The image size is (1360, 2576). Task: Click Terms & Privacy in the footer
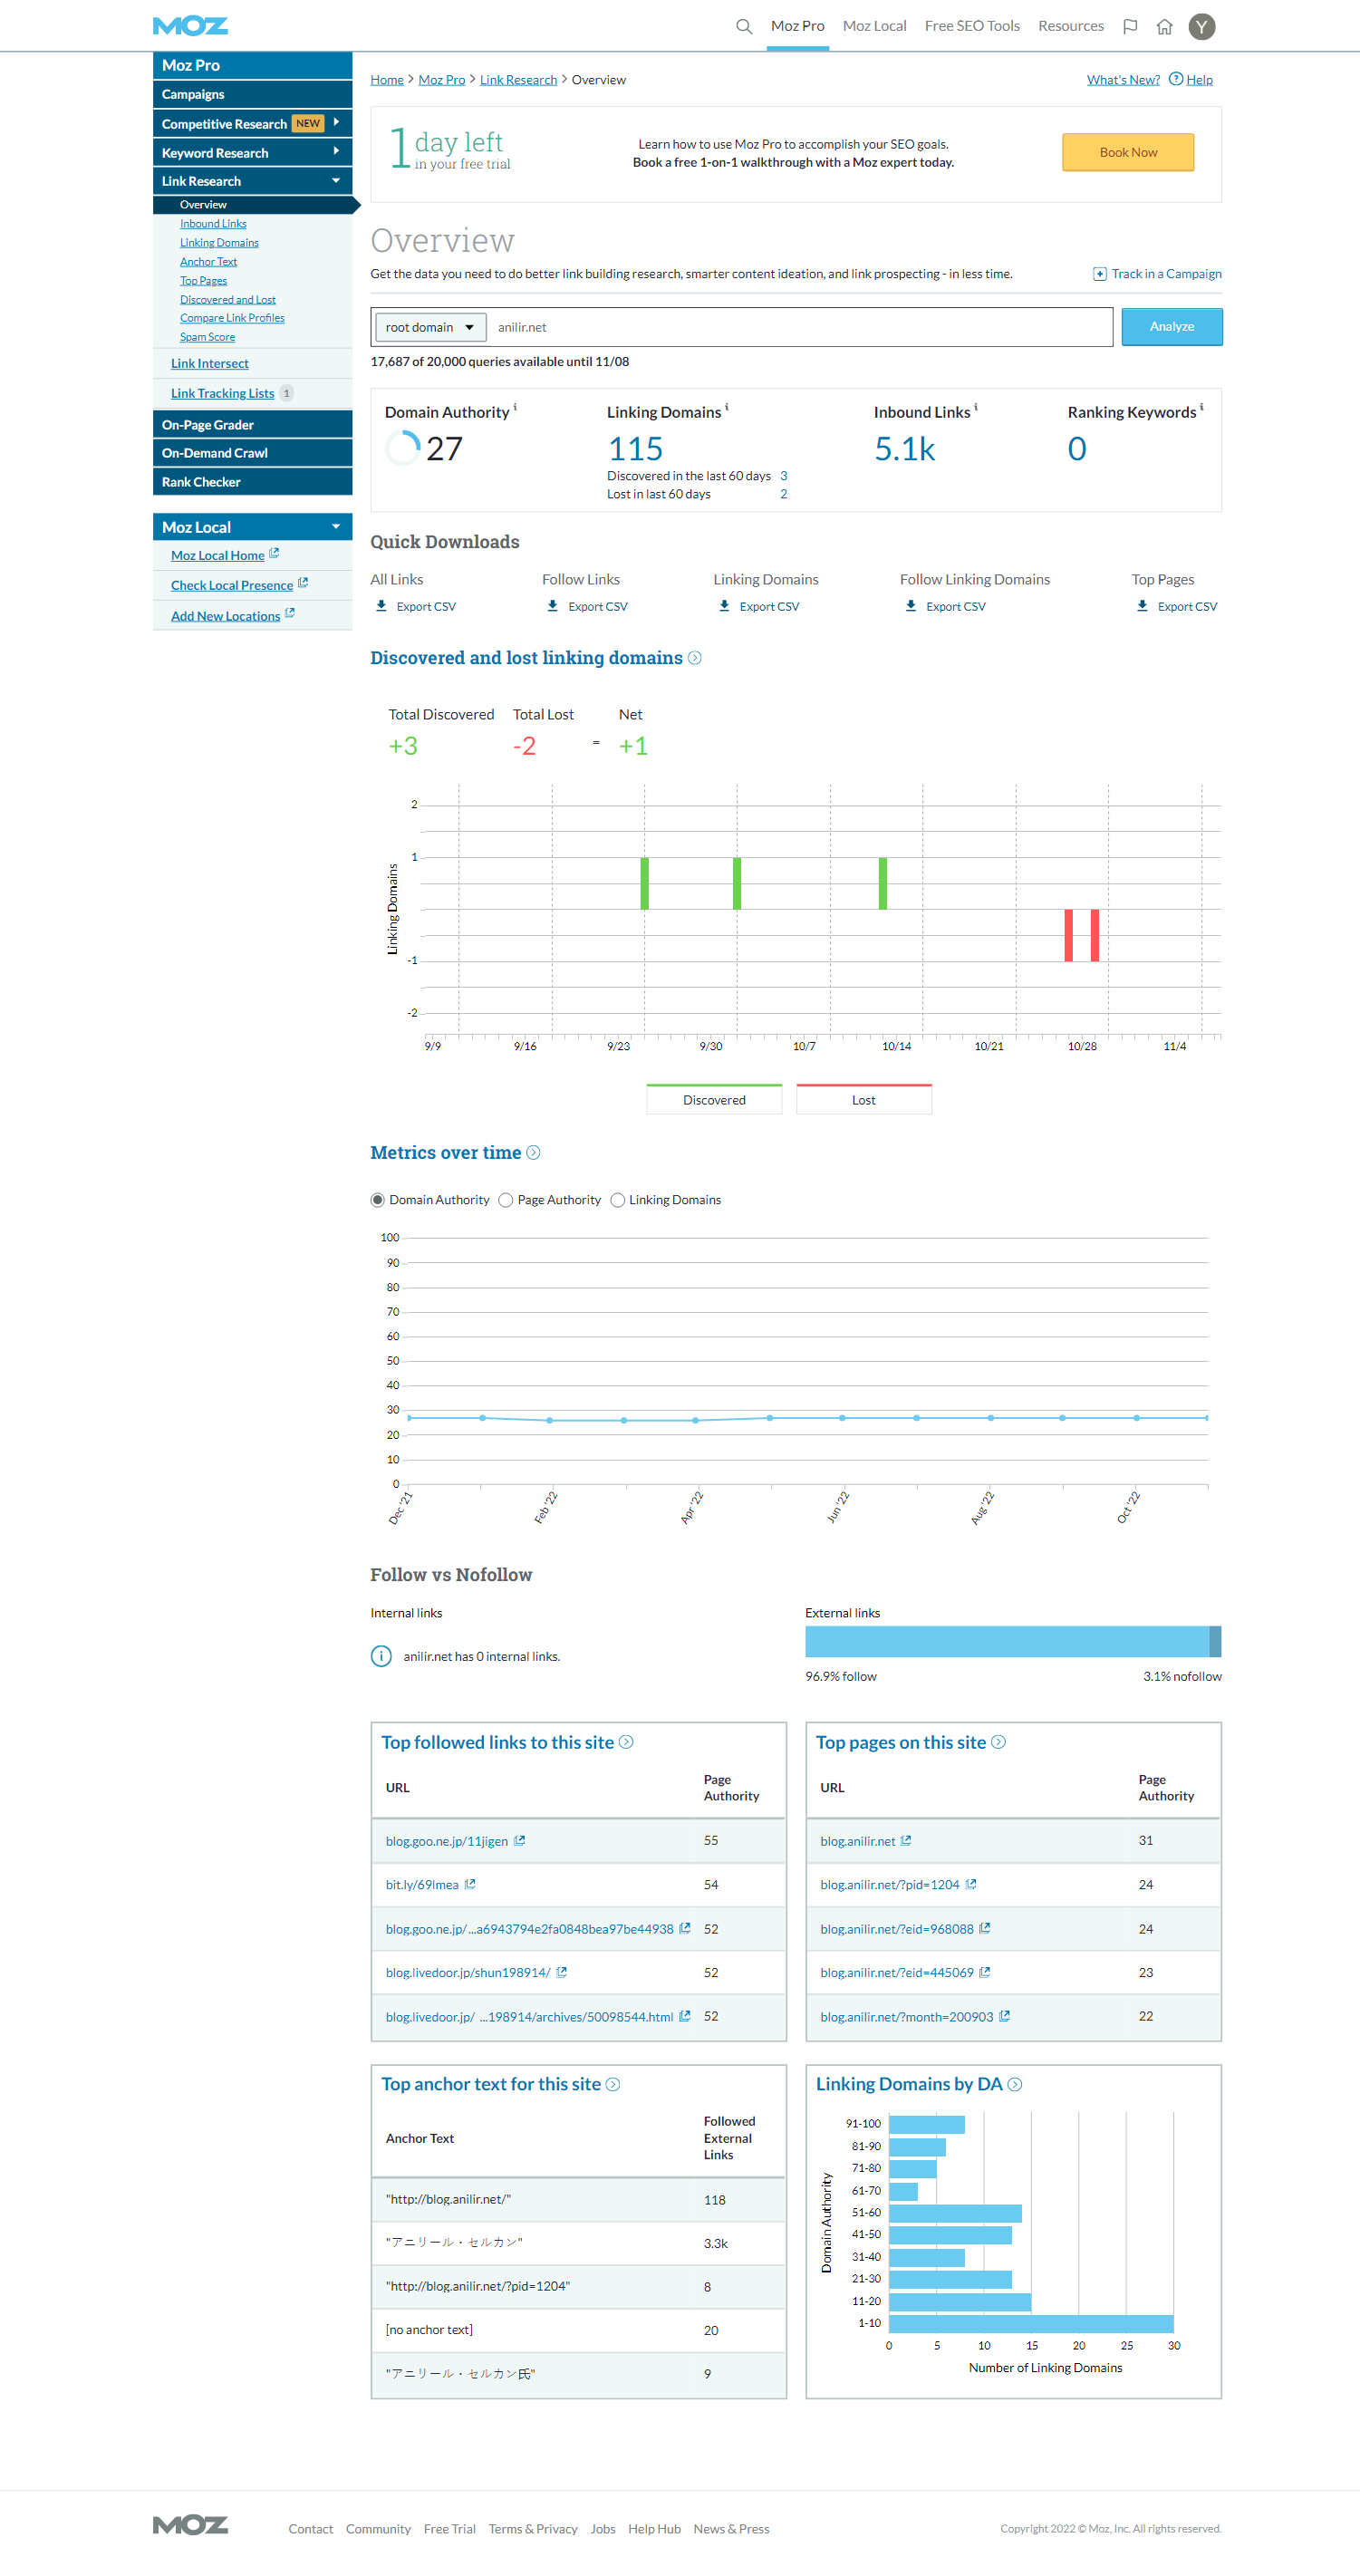click(533, 2529)
